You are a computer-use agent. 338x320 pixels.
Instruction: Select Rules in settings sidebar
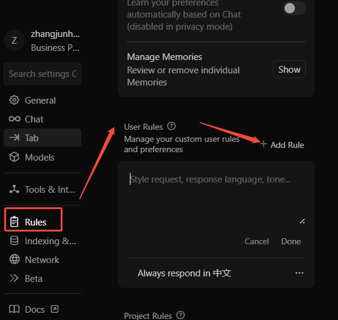(x=33, y=222)
